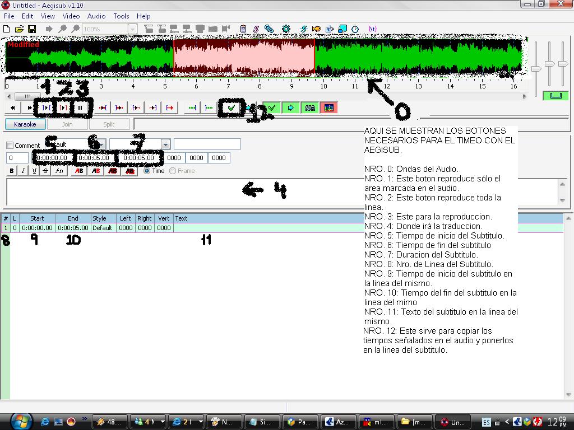Open the Video menu
Image resolution: width=574 pixels, height=430 pixels.
[x=71, y=16]
